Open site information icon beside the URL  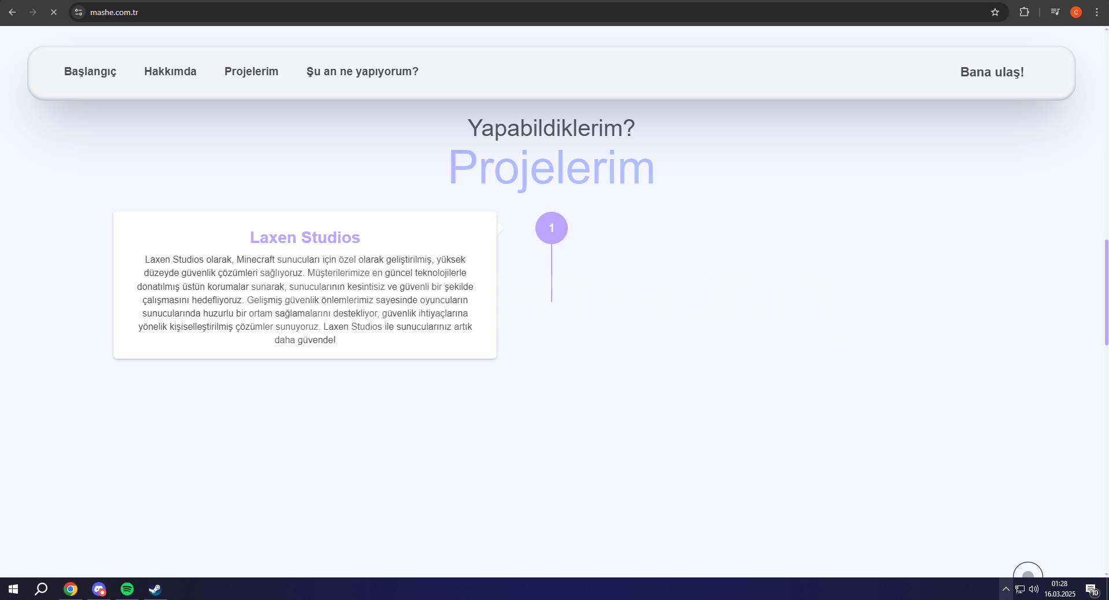point(79,12)
